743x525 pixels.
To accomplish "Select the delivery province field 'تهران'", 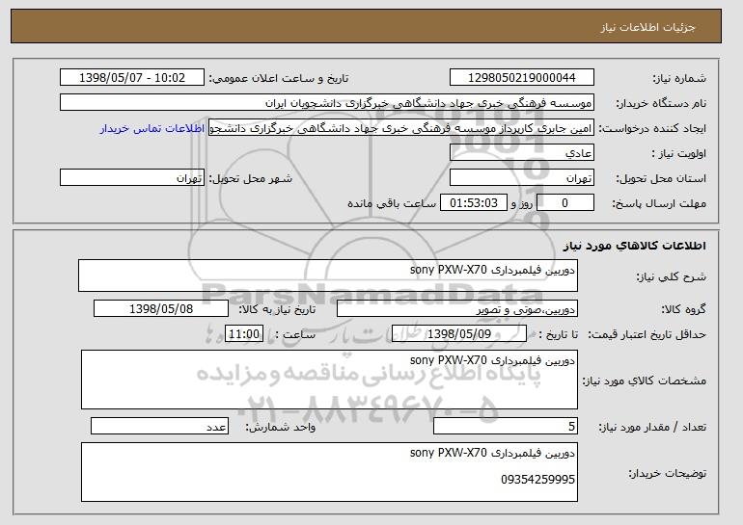I will (x=522, y=178).
